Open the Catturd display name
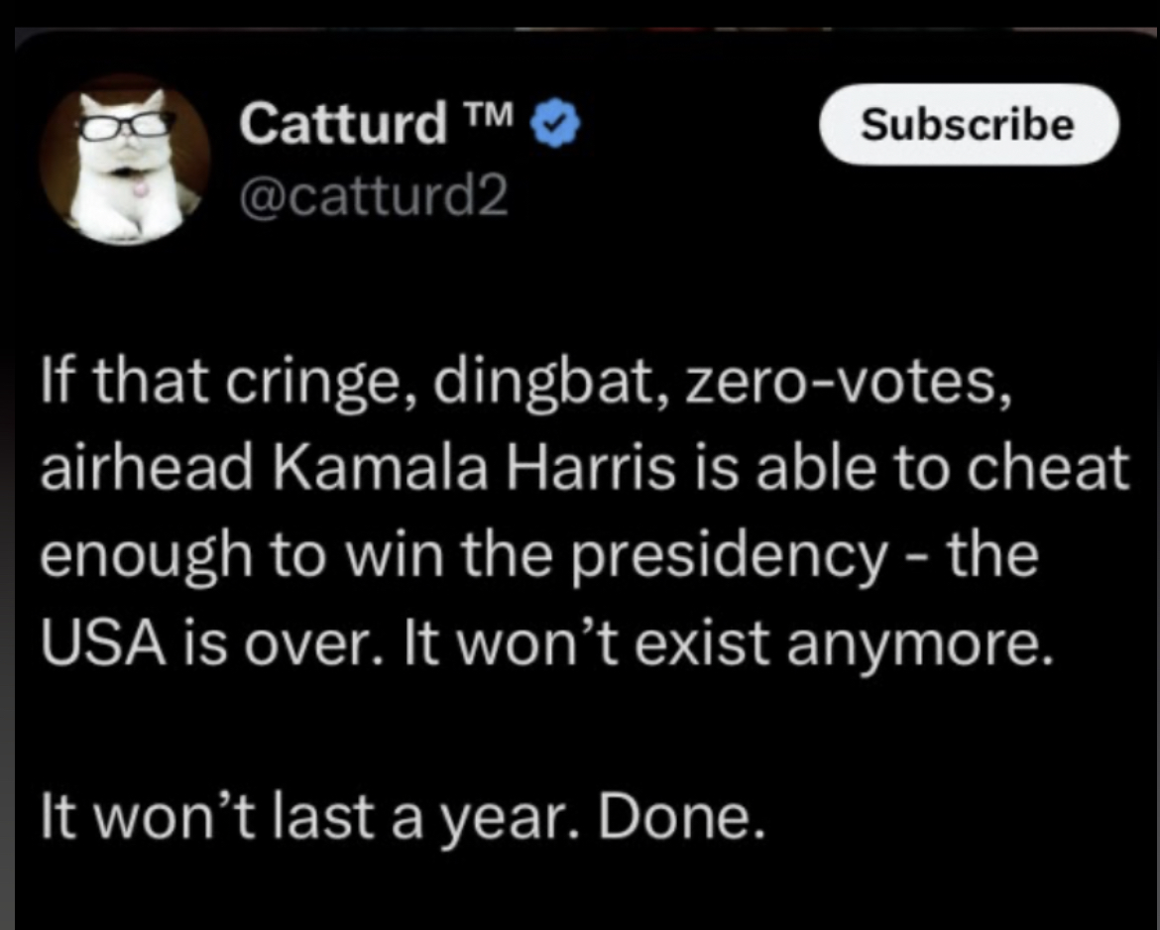The width and height of the screenshot is (1160, 930). pos(342,124)
